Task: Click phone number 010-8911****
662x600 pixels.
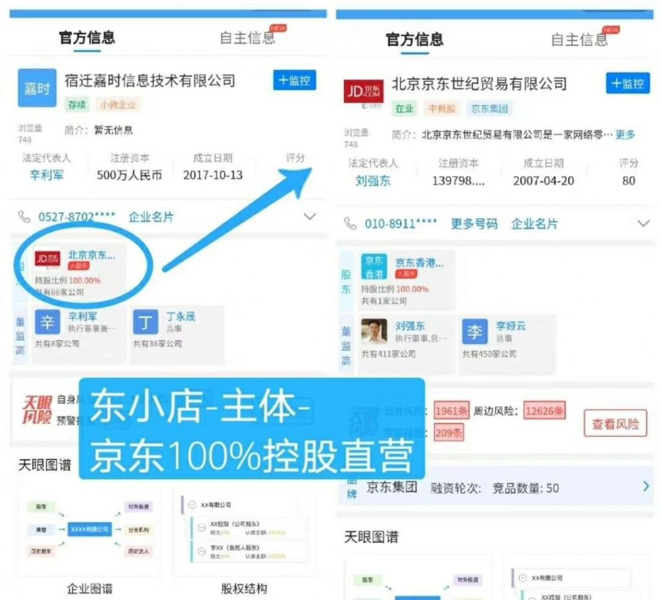Action: (x=401, y=223)
